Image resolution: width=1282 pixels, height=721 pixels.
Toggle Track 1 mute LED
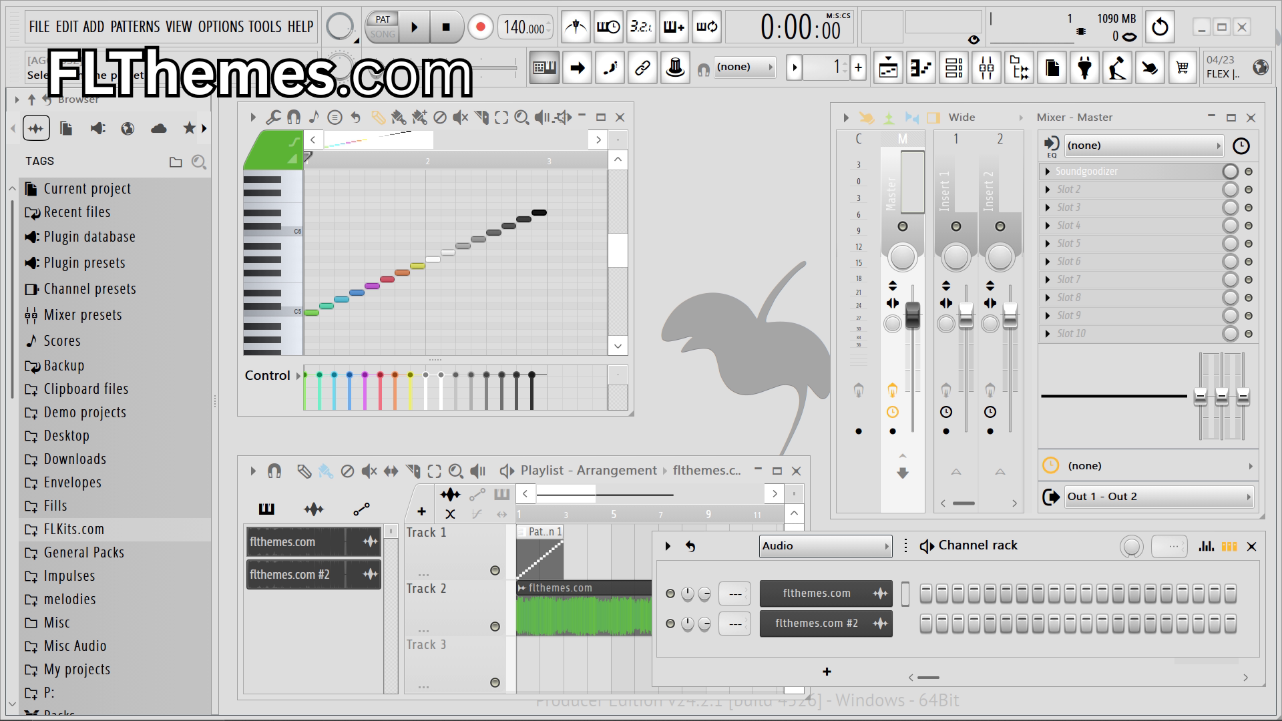point(495,571)
